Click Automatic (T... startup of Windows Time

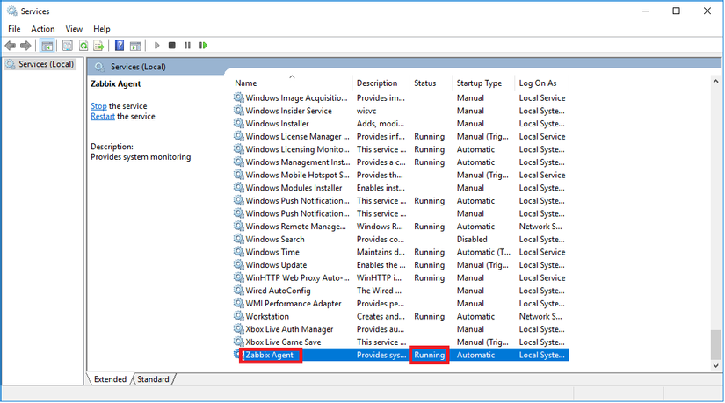pos(483,252)
